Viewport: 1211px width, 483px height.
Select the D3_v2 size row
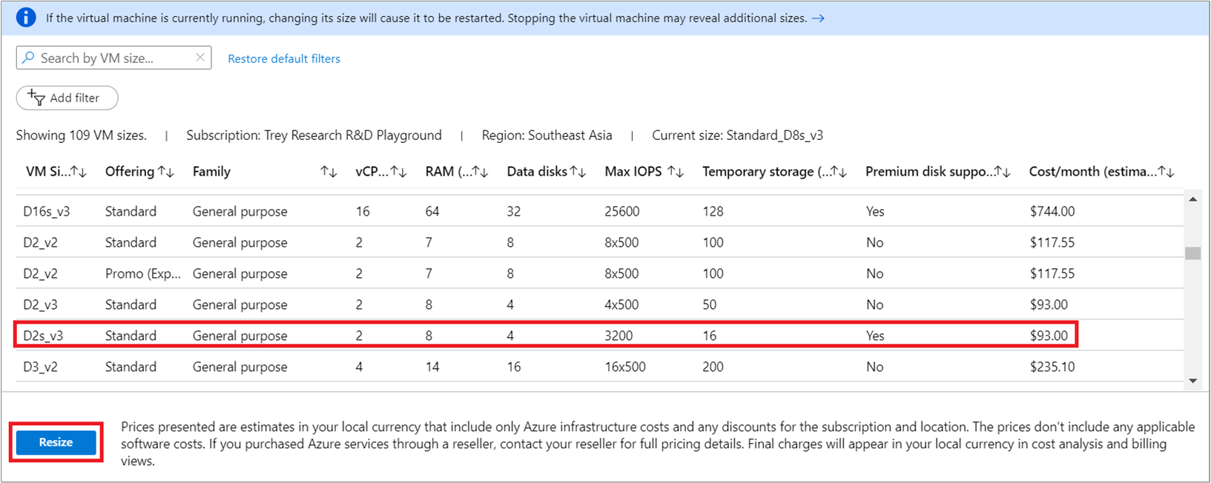599,367
